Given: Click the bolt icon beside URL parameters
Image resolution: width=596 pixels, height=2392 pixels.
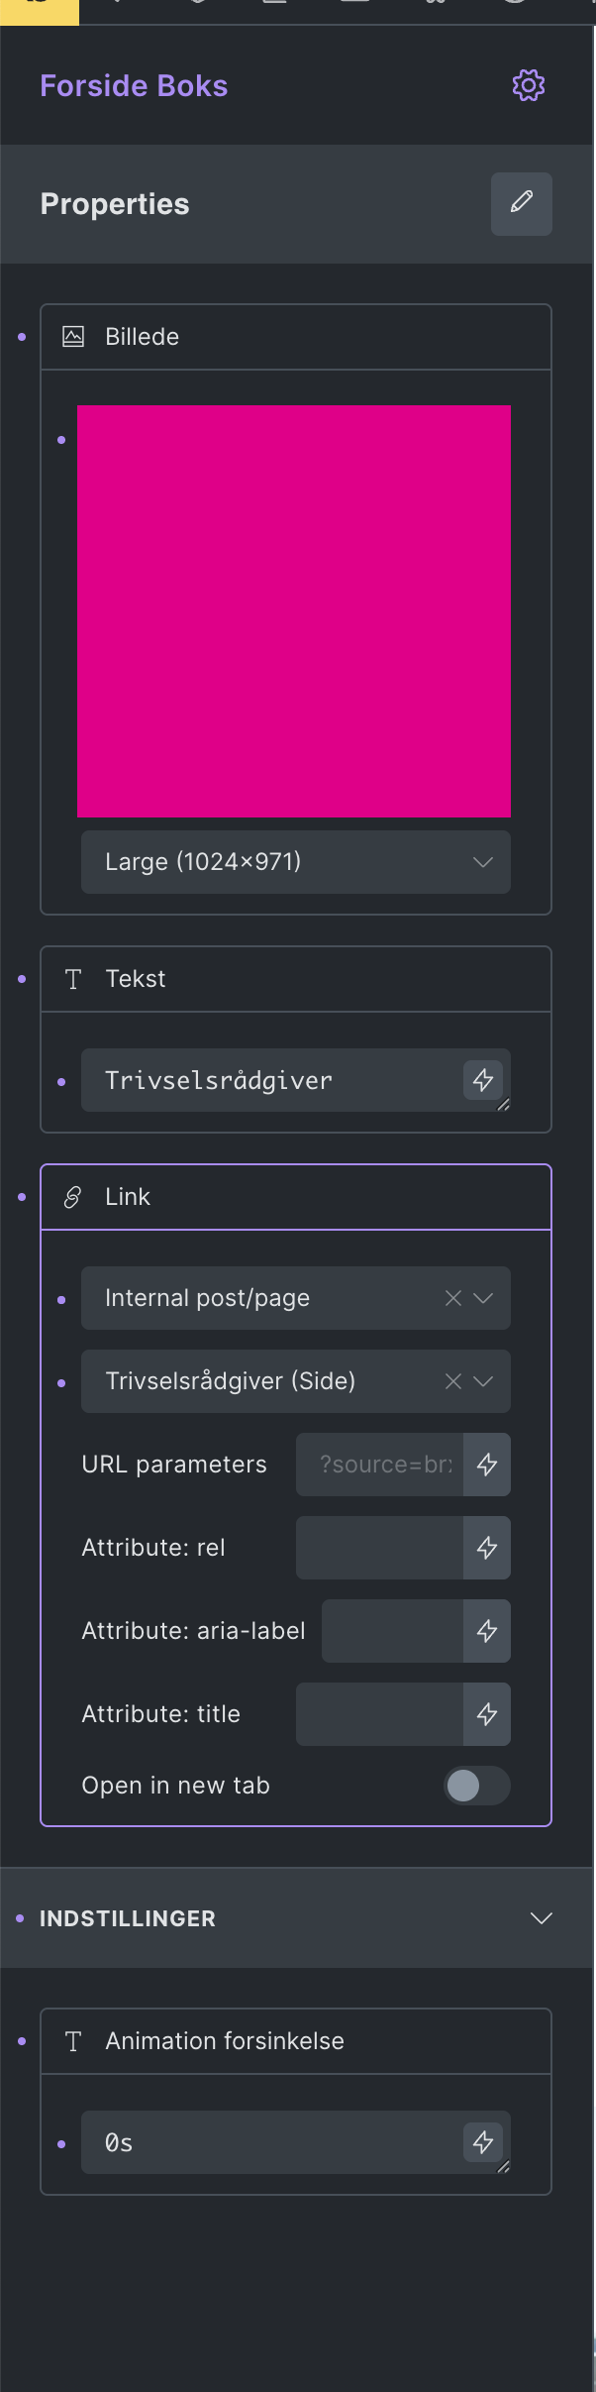Looking at the screenshot, I should pos(487,1464).
